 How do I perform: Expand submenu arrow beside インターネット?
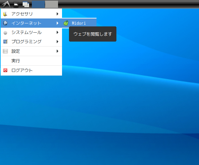coord(57,23)
